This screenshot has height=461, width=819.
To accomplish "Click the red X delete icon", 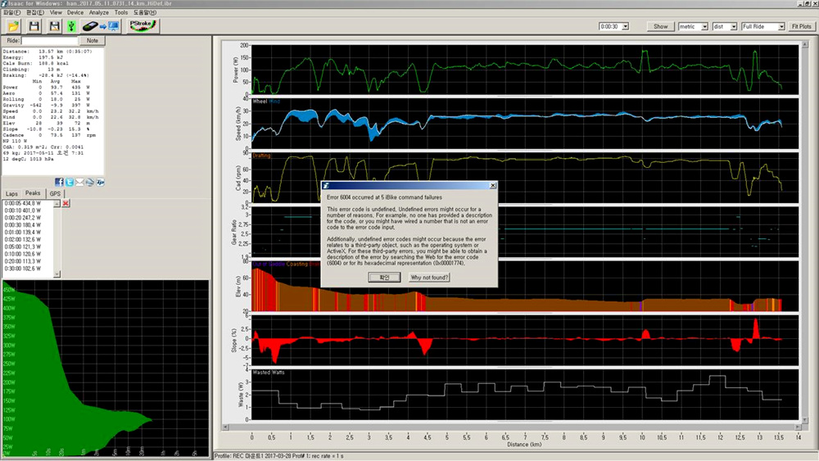I will [66, 203].
